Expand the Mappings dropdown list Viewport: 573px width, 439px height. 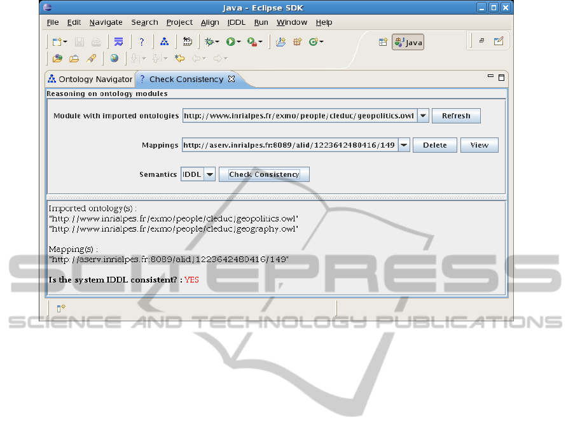404,145
